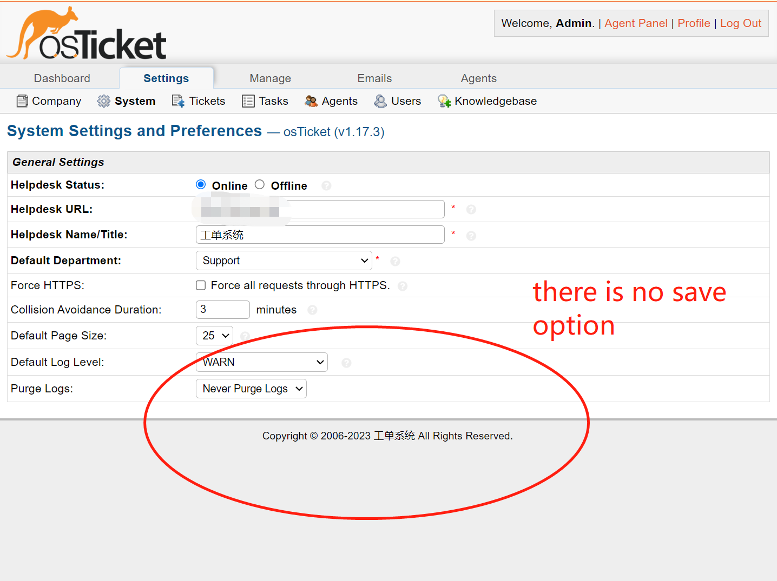Click the Helpdesk Name/Title input field
Viewport: 777px width, 581px height.
tap(320, 235)
